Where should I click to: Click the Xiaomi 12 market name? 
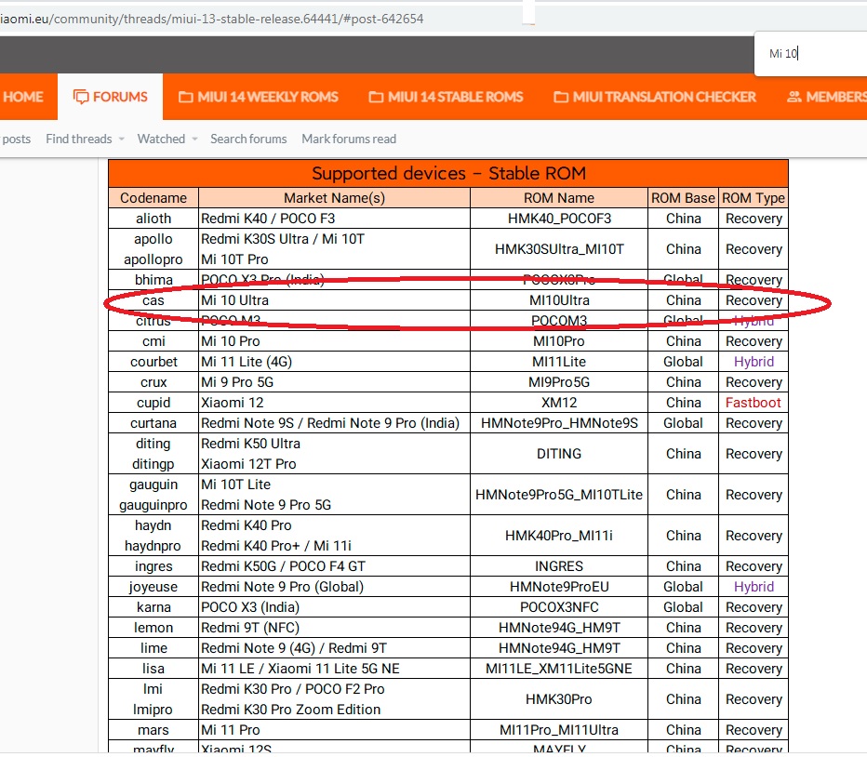tap(233, 403)
